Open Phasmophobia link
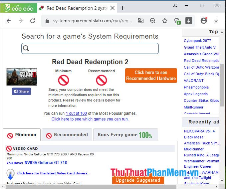 (x=196, y=87)
